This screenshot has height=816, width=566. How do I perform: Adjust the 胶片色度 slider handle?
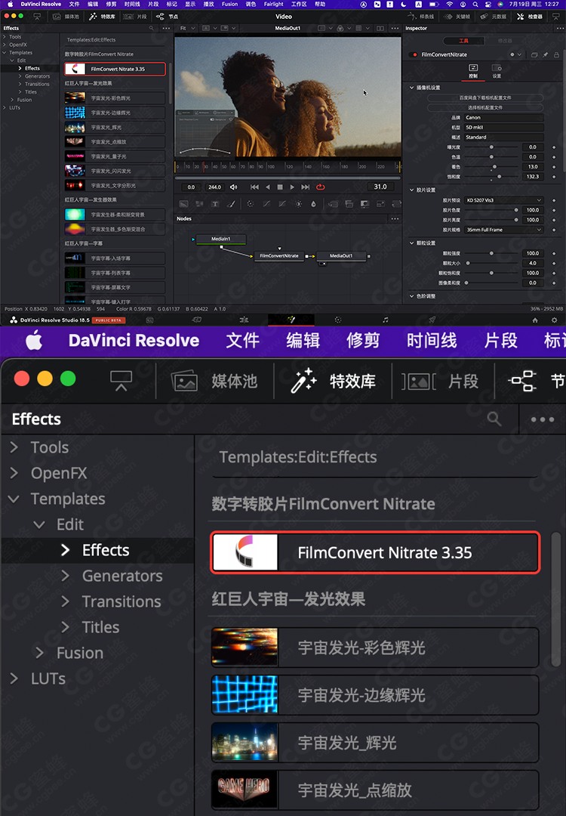516,210
